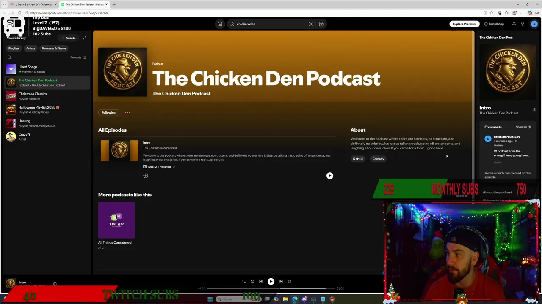Click Explore Premium button

pos(465,24)
